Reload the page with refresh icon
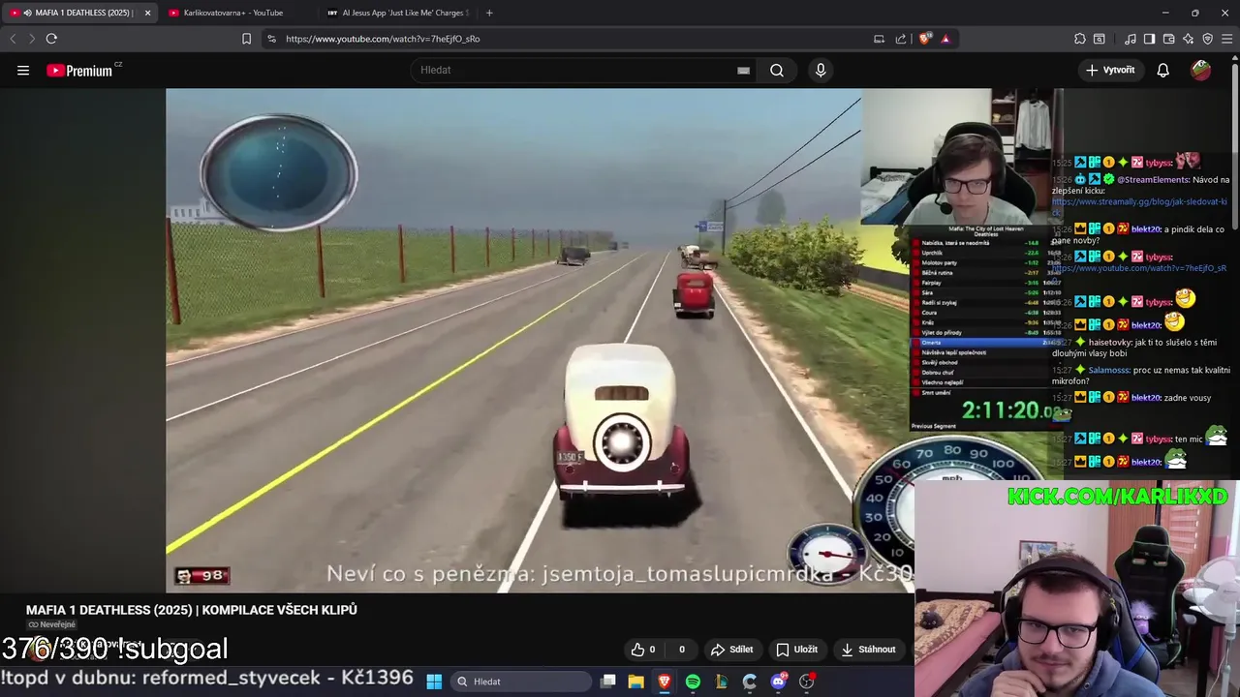 51,39
